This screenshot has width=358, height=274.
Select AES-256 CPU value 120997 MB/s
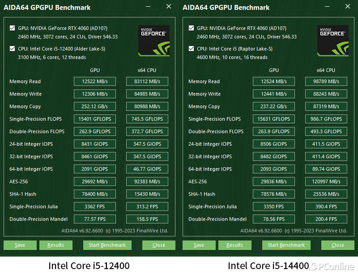point(326,181)
